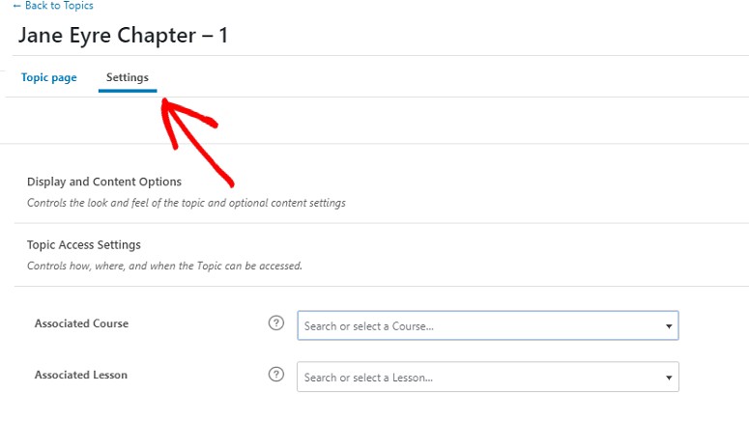Click the Topic Access description text
Viewport: 749px width, 421px height.
(x=164, y=266)
